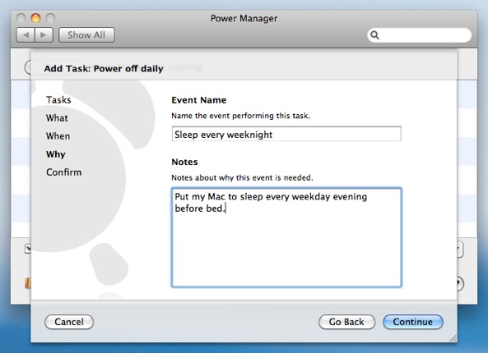The height and width of the screenshot is (353, 488).
Task: Click the Go Back button
Action: tap(346, 322)
